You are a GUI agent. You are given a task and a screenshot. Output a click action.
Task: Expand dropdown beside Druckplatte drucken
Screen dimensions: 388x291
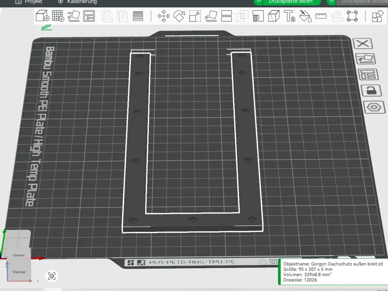click(331, 2)
